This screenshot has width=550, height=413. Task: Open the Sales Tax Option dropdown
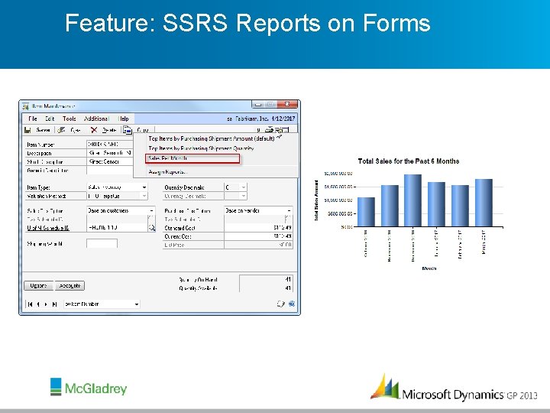pos(151,210)
